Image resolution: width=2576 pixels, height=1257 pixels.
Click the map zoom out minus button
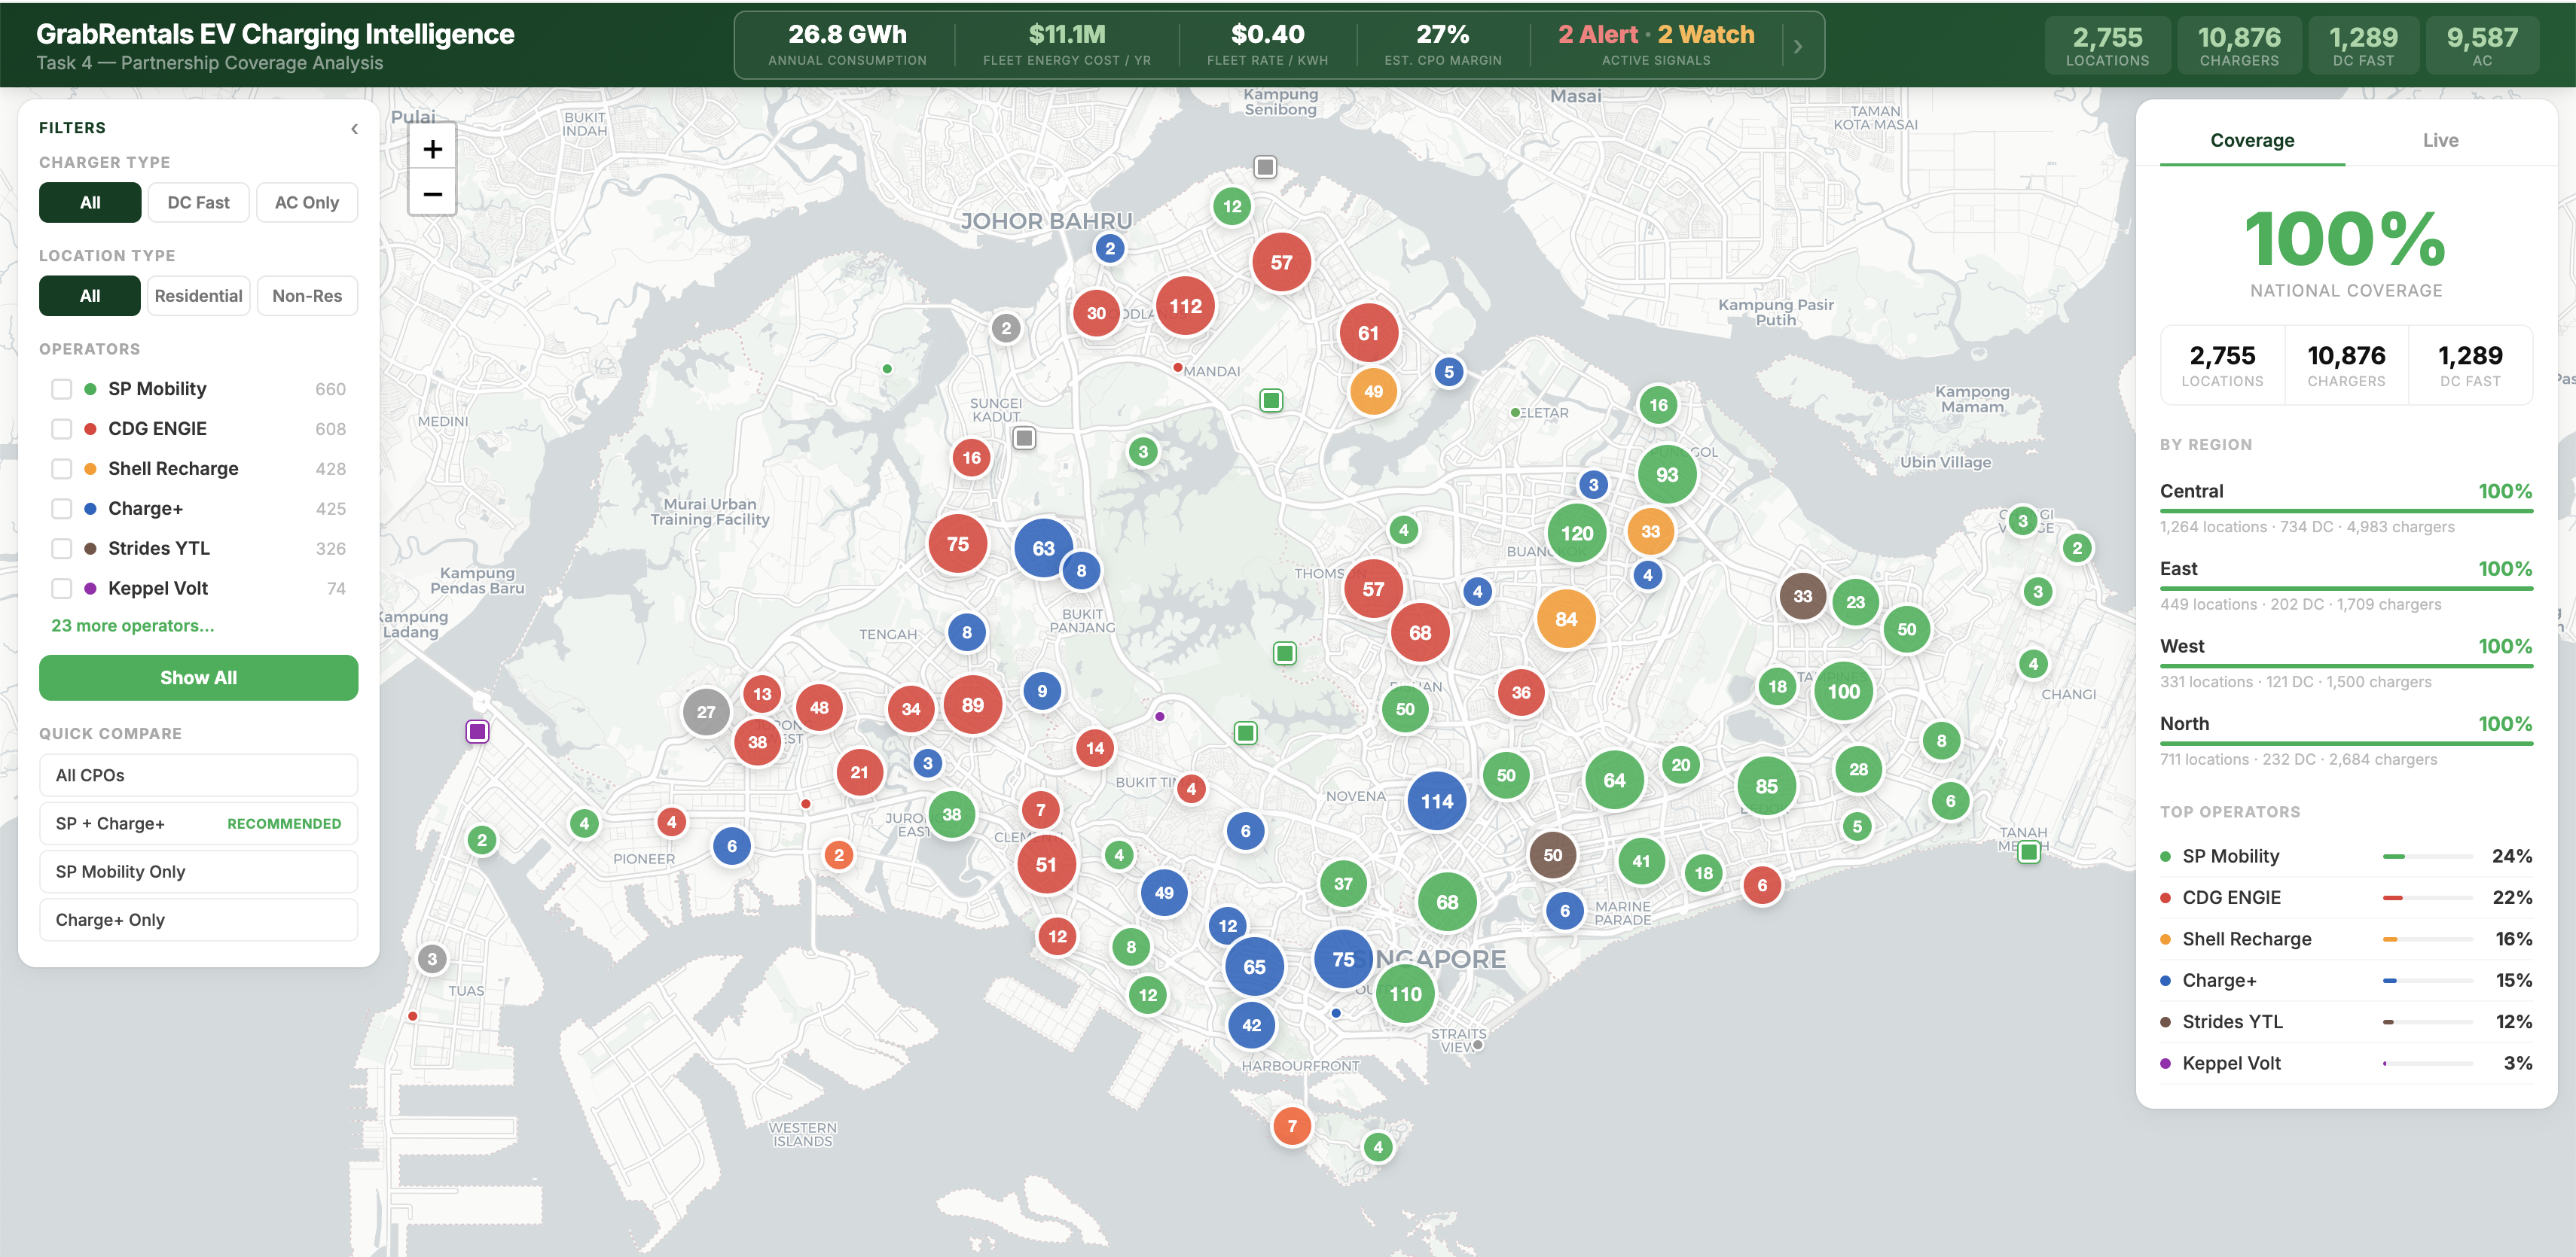click(x=432, y=194)
